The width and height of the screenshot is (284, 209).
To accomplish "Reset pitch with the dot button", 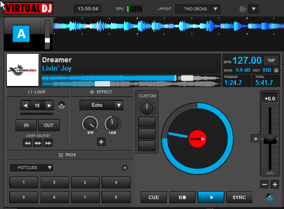I will [x=256, y=139].
